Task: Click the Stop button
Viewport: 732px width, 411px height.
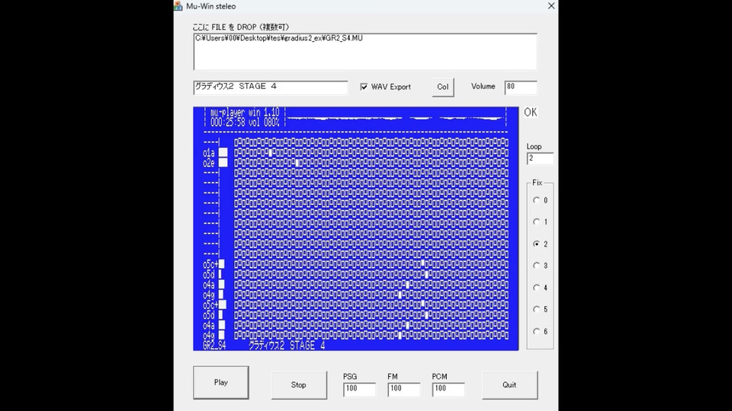Action: click(299, 385)
